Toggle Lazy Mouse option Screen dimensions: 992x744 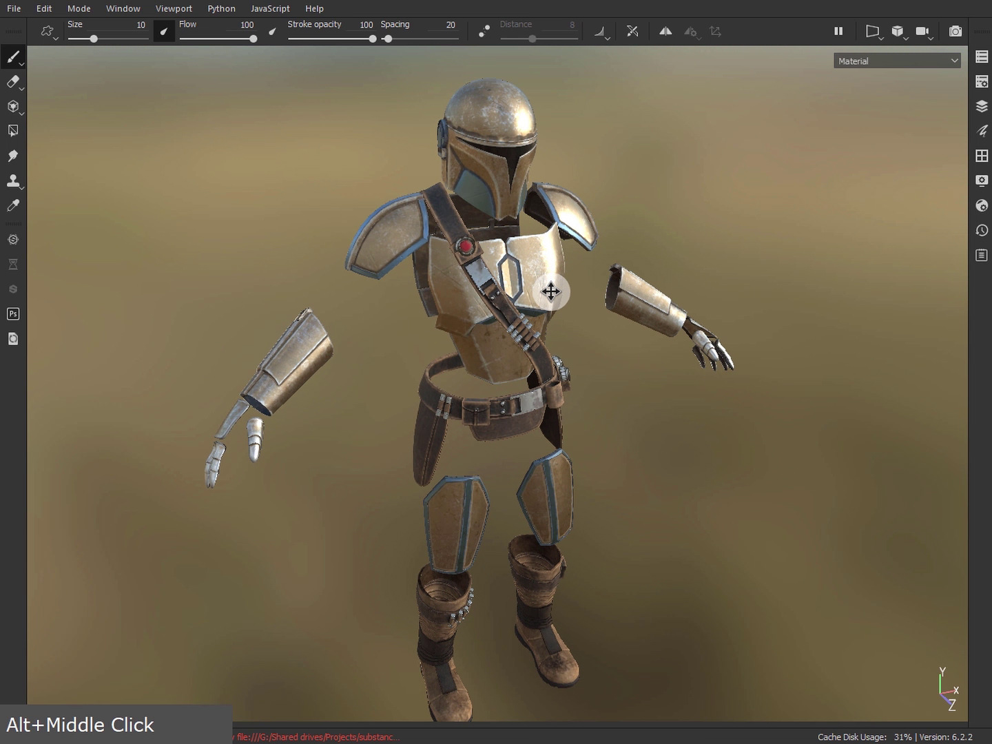pyautogui.click(x=484, y=32)
